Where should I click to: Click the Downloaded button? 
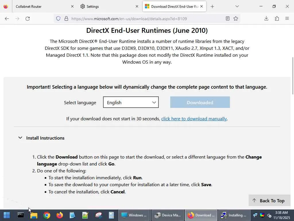coord(200,102)
